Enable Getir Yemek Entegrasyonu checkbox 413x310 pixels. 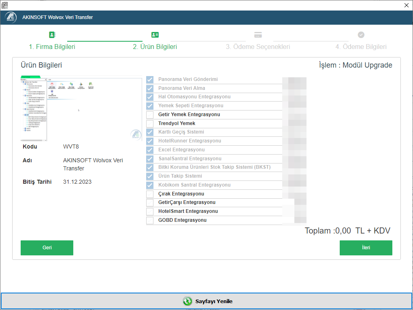tap(150, 115)
